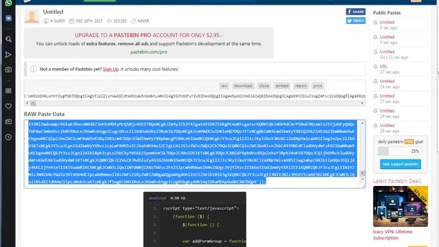Click the clone button
The height and width of the screenshot is (247, 439).
click(263, 86)
